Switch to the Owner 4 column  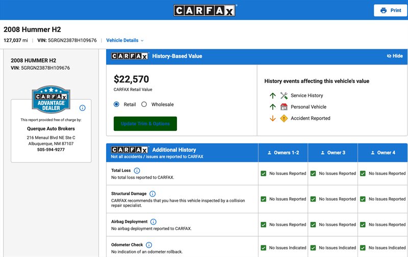[x=383, y=153]
